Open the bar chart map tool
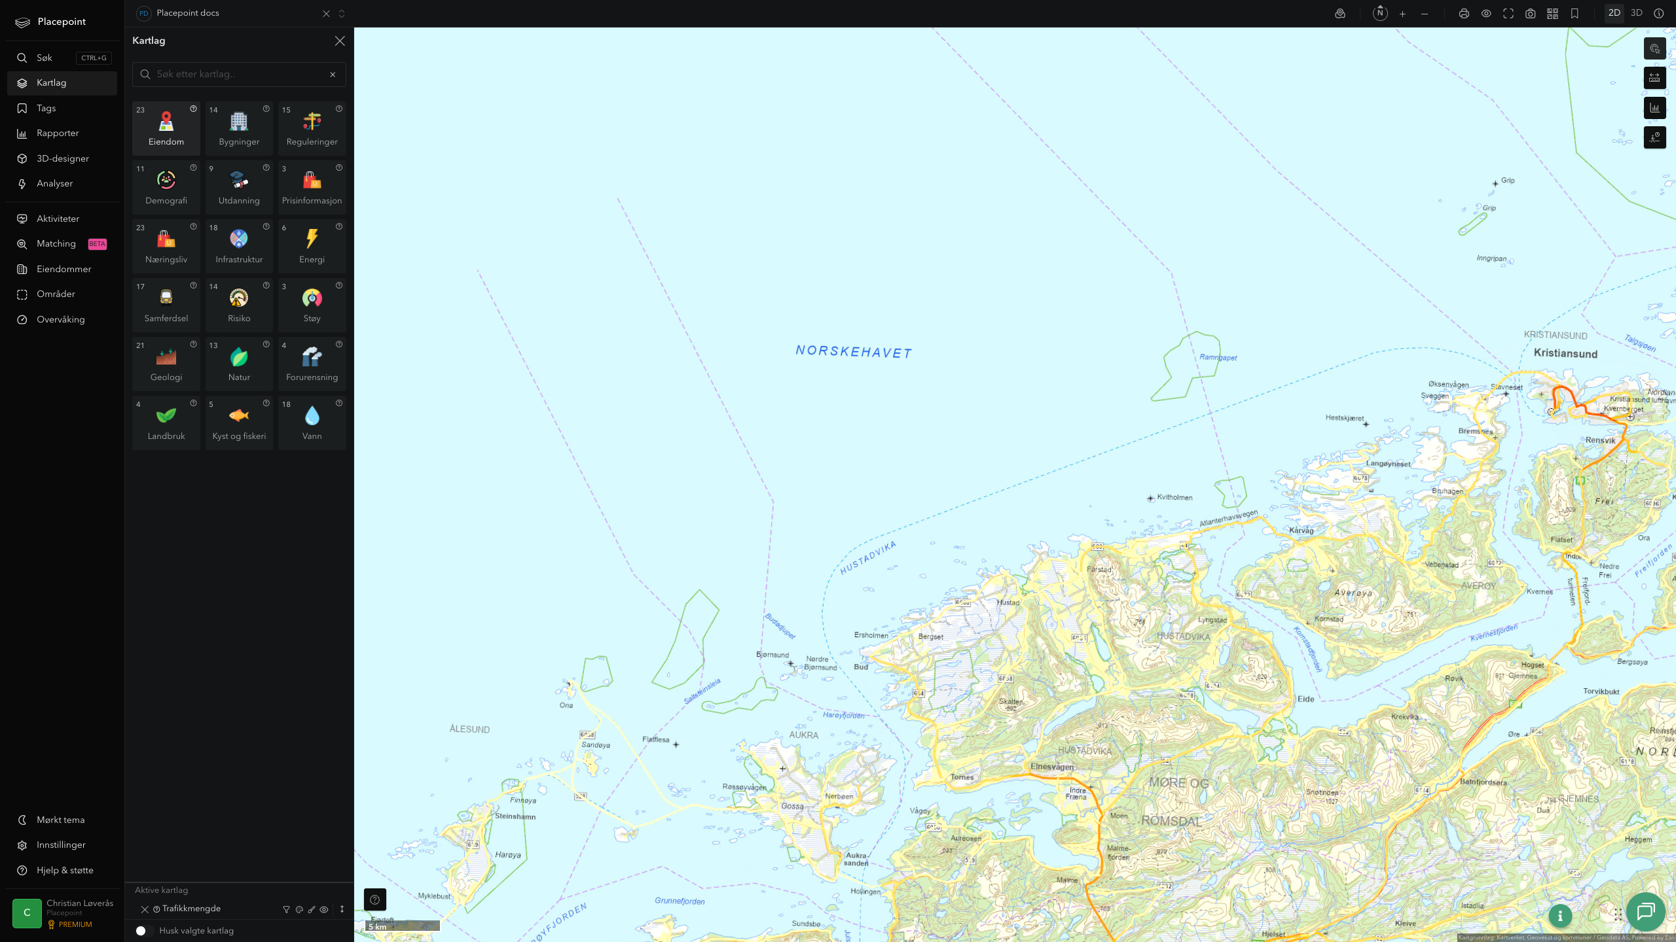Viewport: 1676px width, 942px height. pos(1654,108)
